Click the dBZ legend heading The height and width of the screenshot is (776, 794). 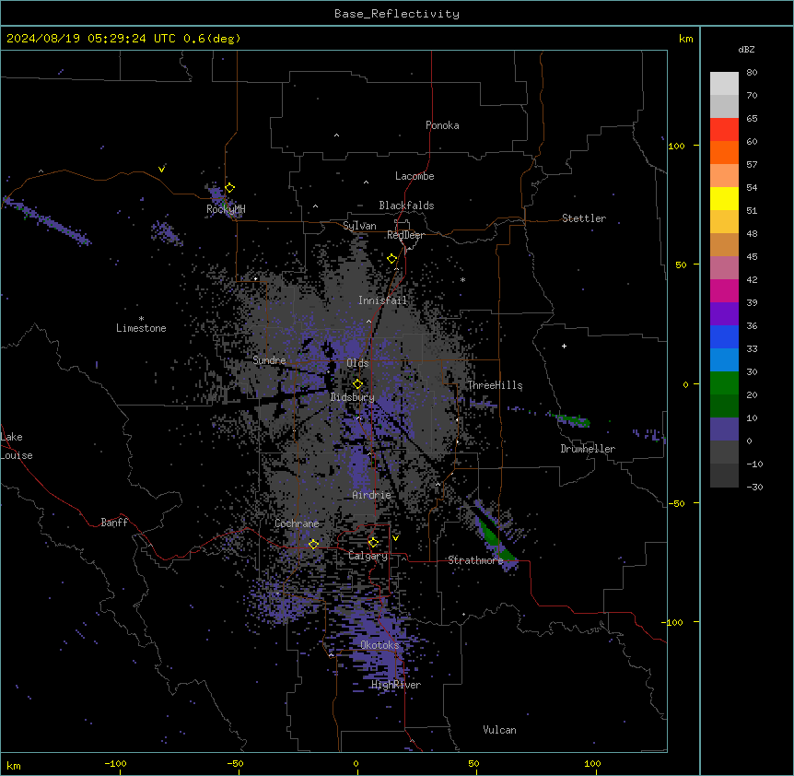click(746, 50)
